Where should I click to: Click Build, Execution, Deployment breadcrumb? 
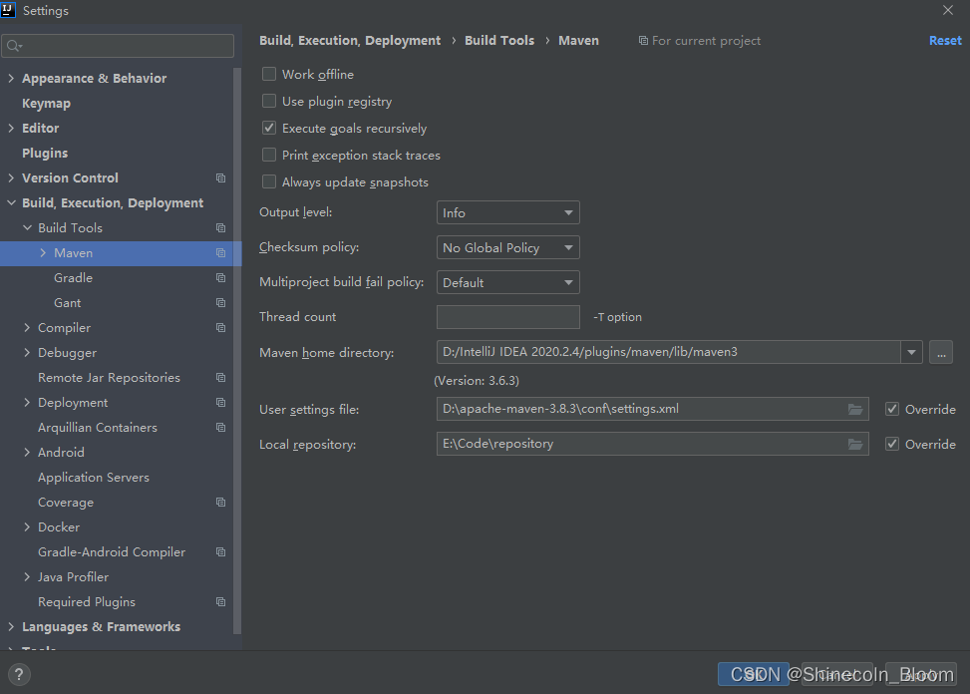(350, 40)
